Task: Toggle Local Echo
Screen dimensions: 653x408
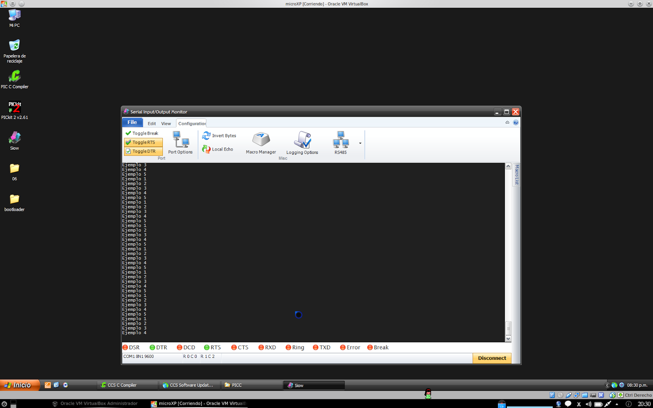Action: coord(218,149)
